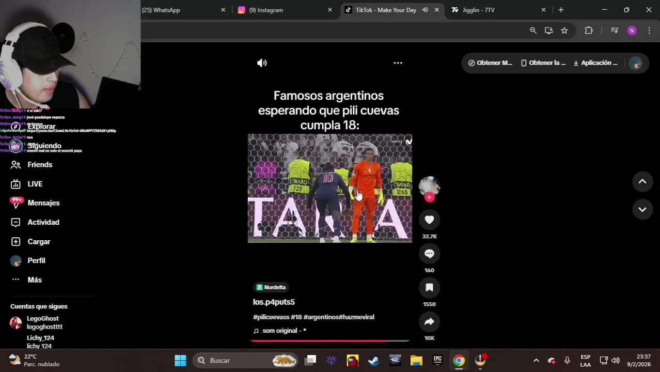Click the Mensajes icon with the 99+ badge
660x372 pixels.
(16, 203)
